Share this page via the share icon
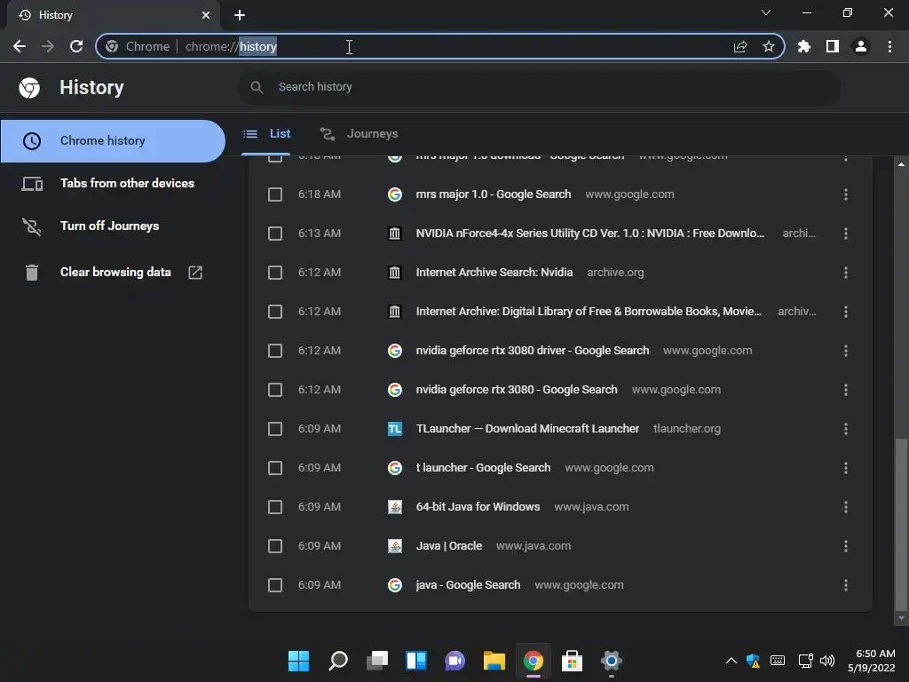The image size is (909, 682). pyautogui.click(x=739, y=46)
